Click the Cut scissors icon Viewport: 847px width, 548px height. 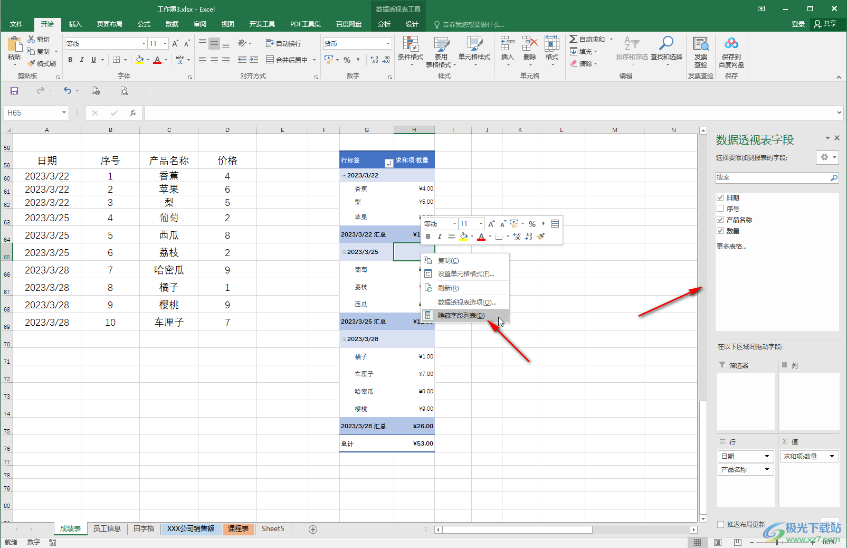pos(31,39)
